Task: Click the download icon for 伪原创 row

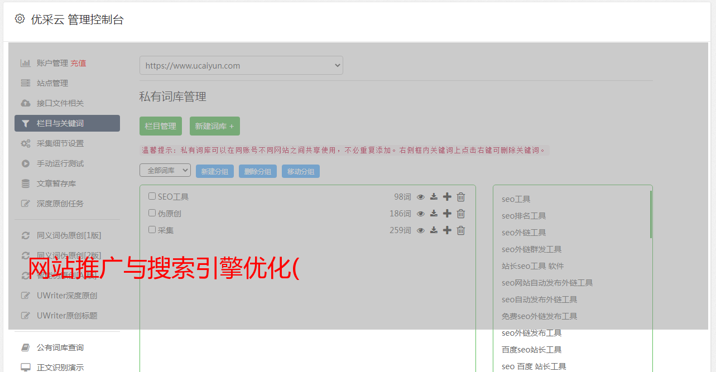Action: click(434, 214)
